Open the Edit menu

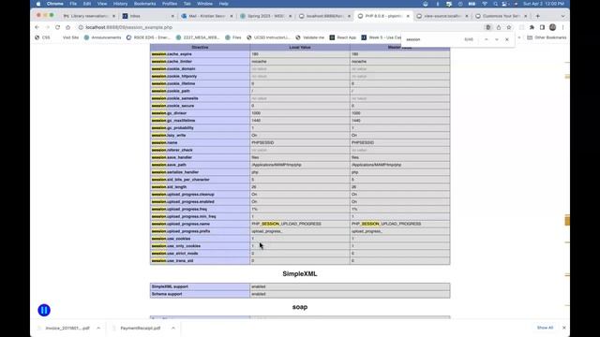[87, 4]
